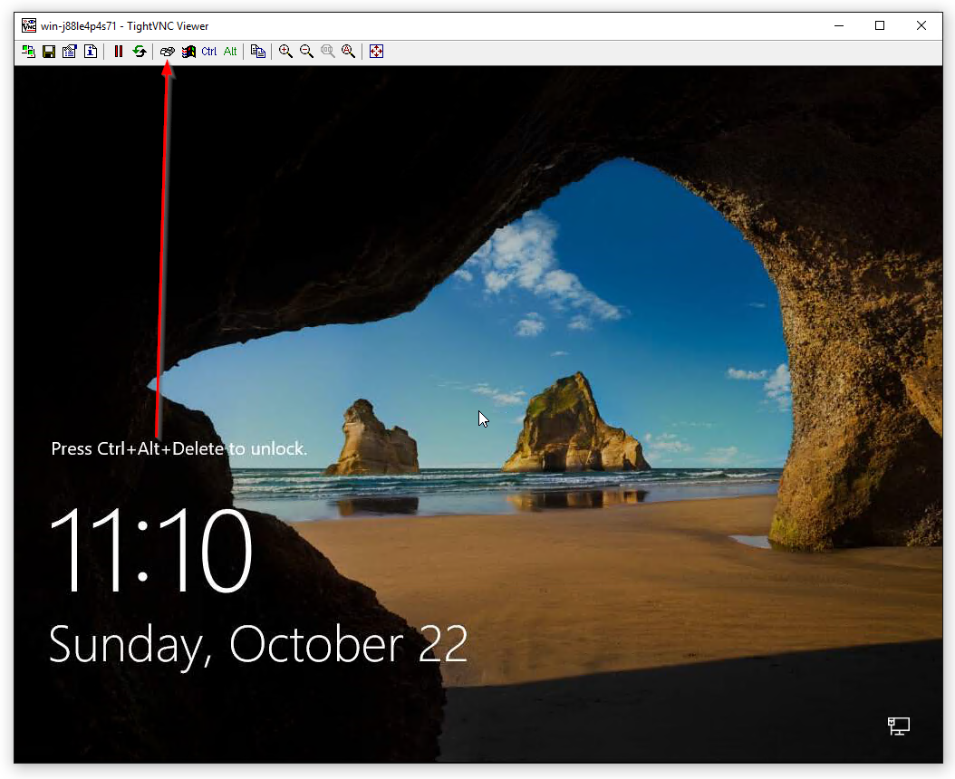Screen dimensions: 955x779
Task: Open the Transfer Files icon
Action: point(258,51)
